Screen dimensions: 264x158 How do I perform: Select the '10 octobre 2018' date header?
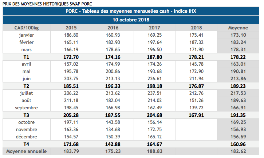click(132, 20)
